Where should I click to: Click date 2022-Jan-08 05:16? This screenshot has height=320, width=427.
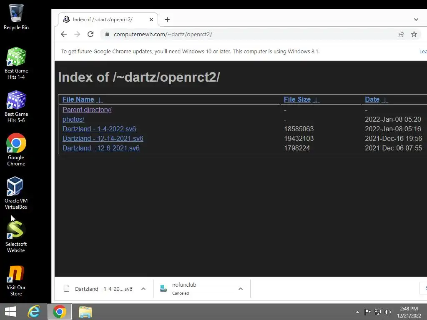393,129
